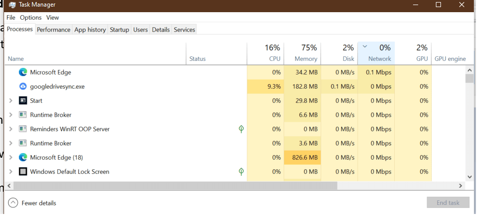This screenshot has height=215, width=478.
Task: Click the Fewer details button
Action: pyautogui.click(x=33, y=203)
